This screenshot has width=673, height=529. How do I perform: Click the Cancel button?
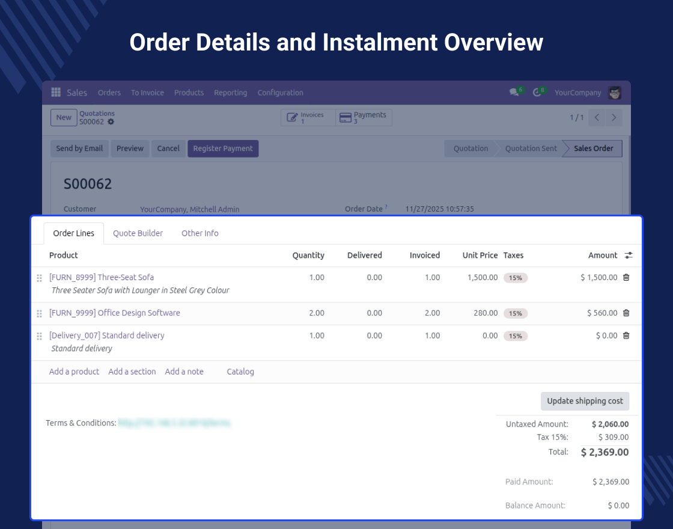point(168,148)
